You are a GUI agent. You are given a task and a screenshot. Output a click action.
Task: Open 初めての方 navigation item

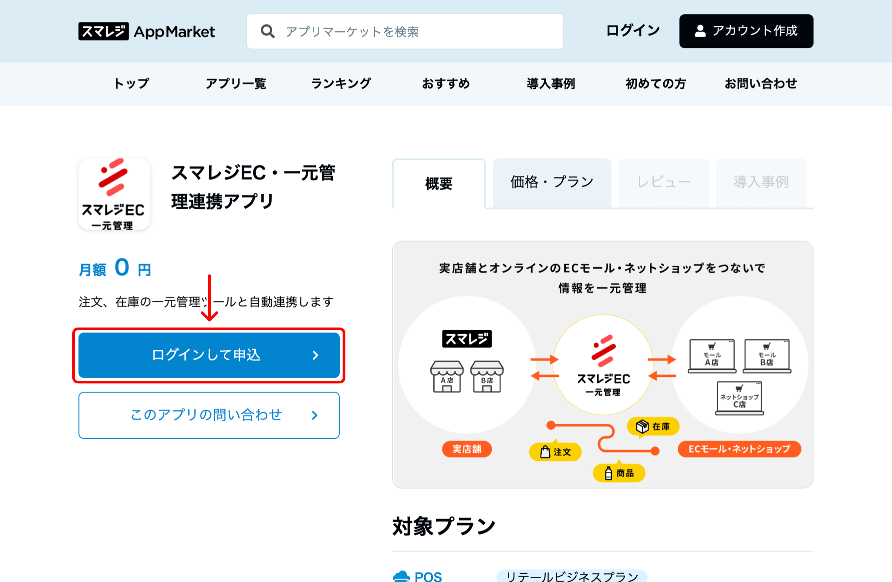(655, 83)
